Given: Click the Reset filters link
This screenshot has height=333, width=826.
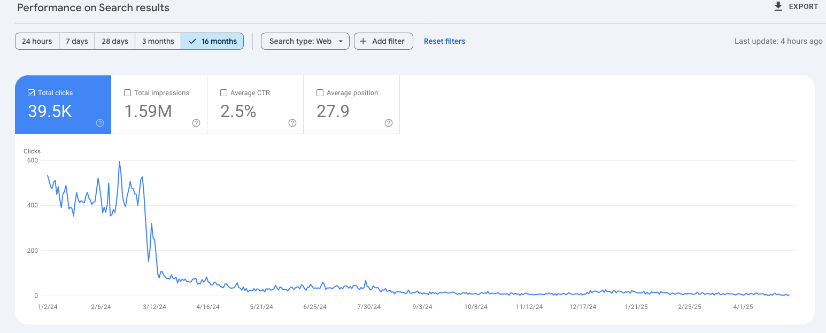Looking at the screenshot, I should pyautogui.click(x=444, y=41).
